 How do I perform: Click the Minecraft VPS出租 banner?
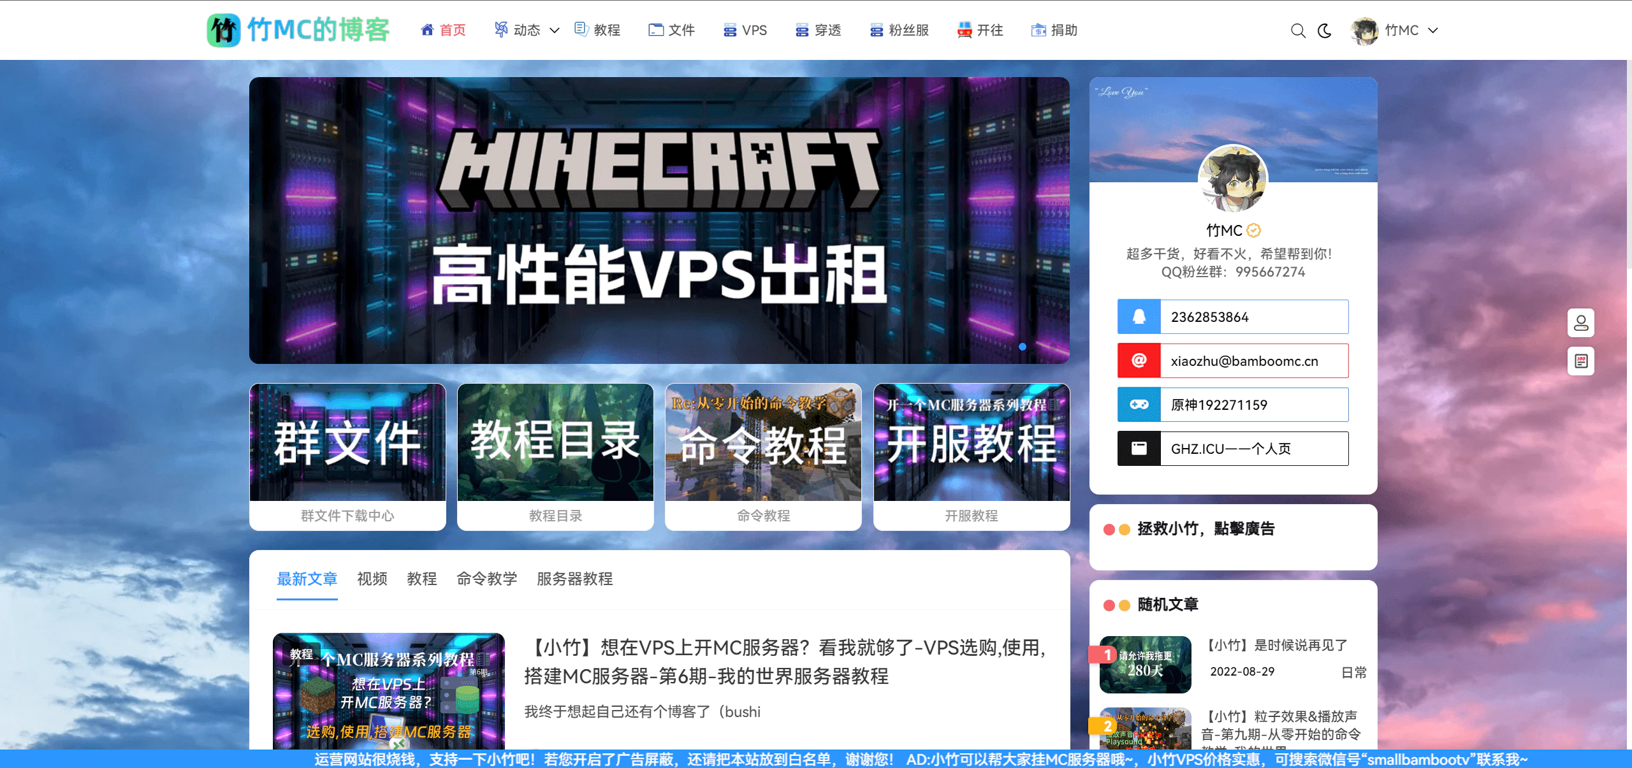click(x=659, y=221)
